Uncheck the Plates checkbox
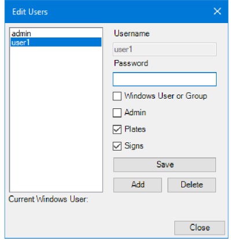The width and height of the screenshot is (231, 241). (117, 129)
